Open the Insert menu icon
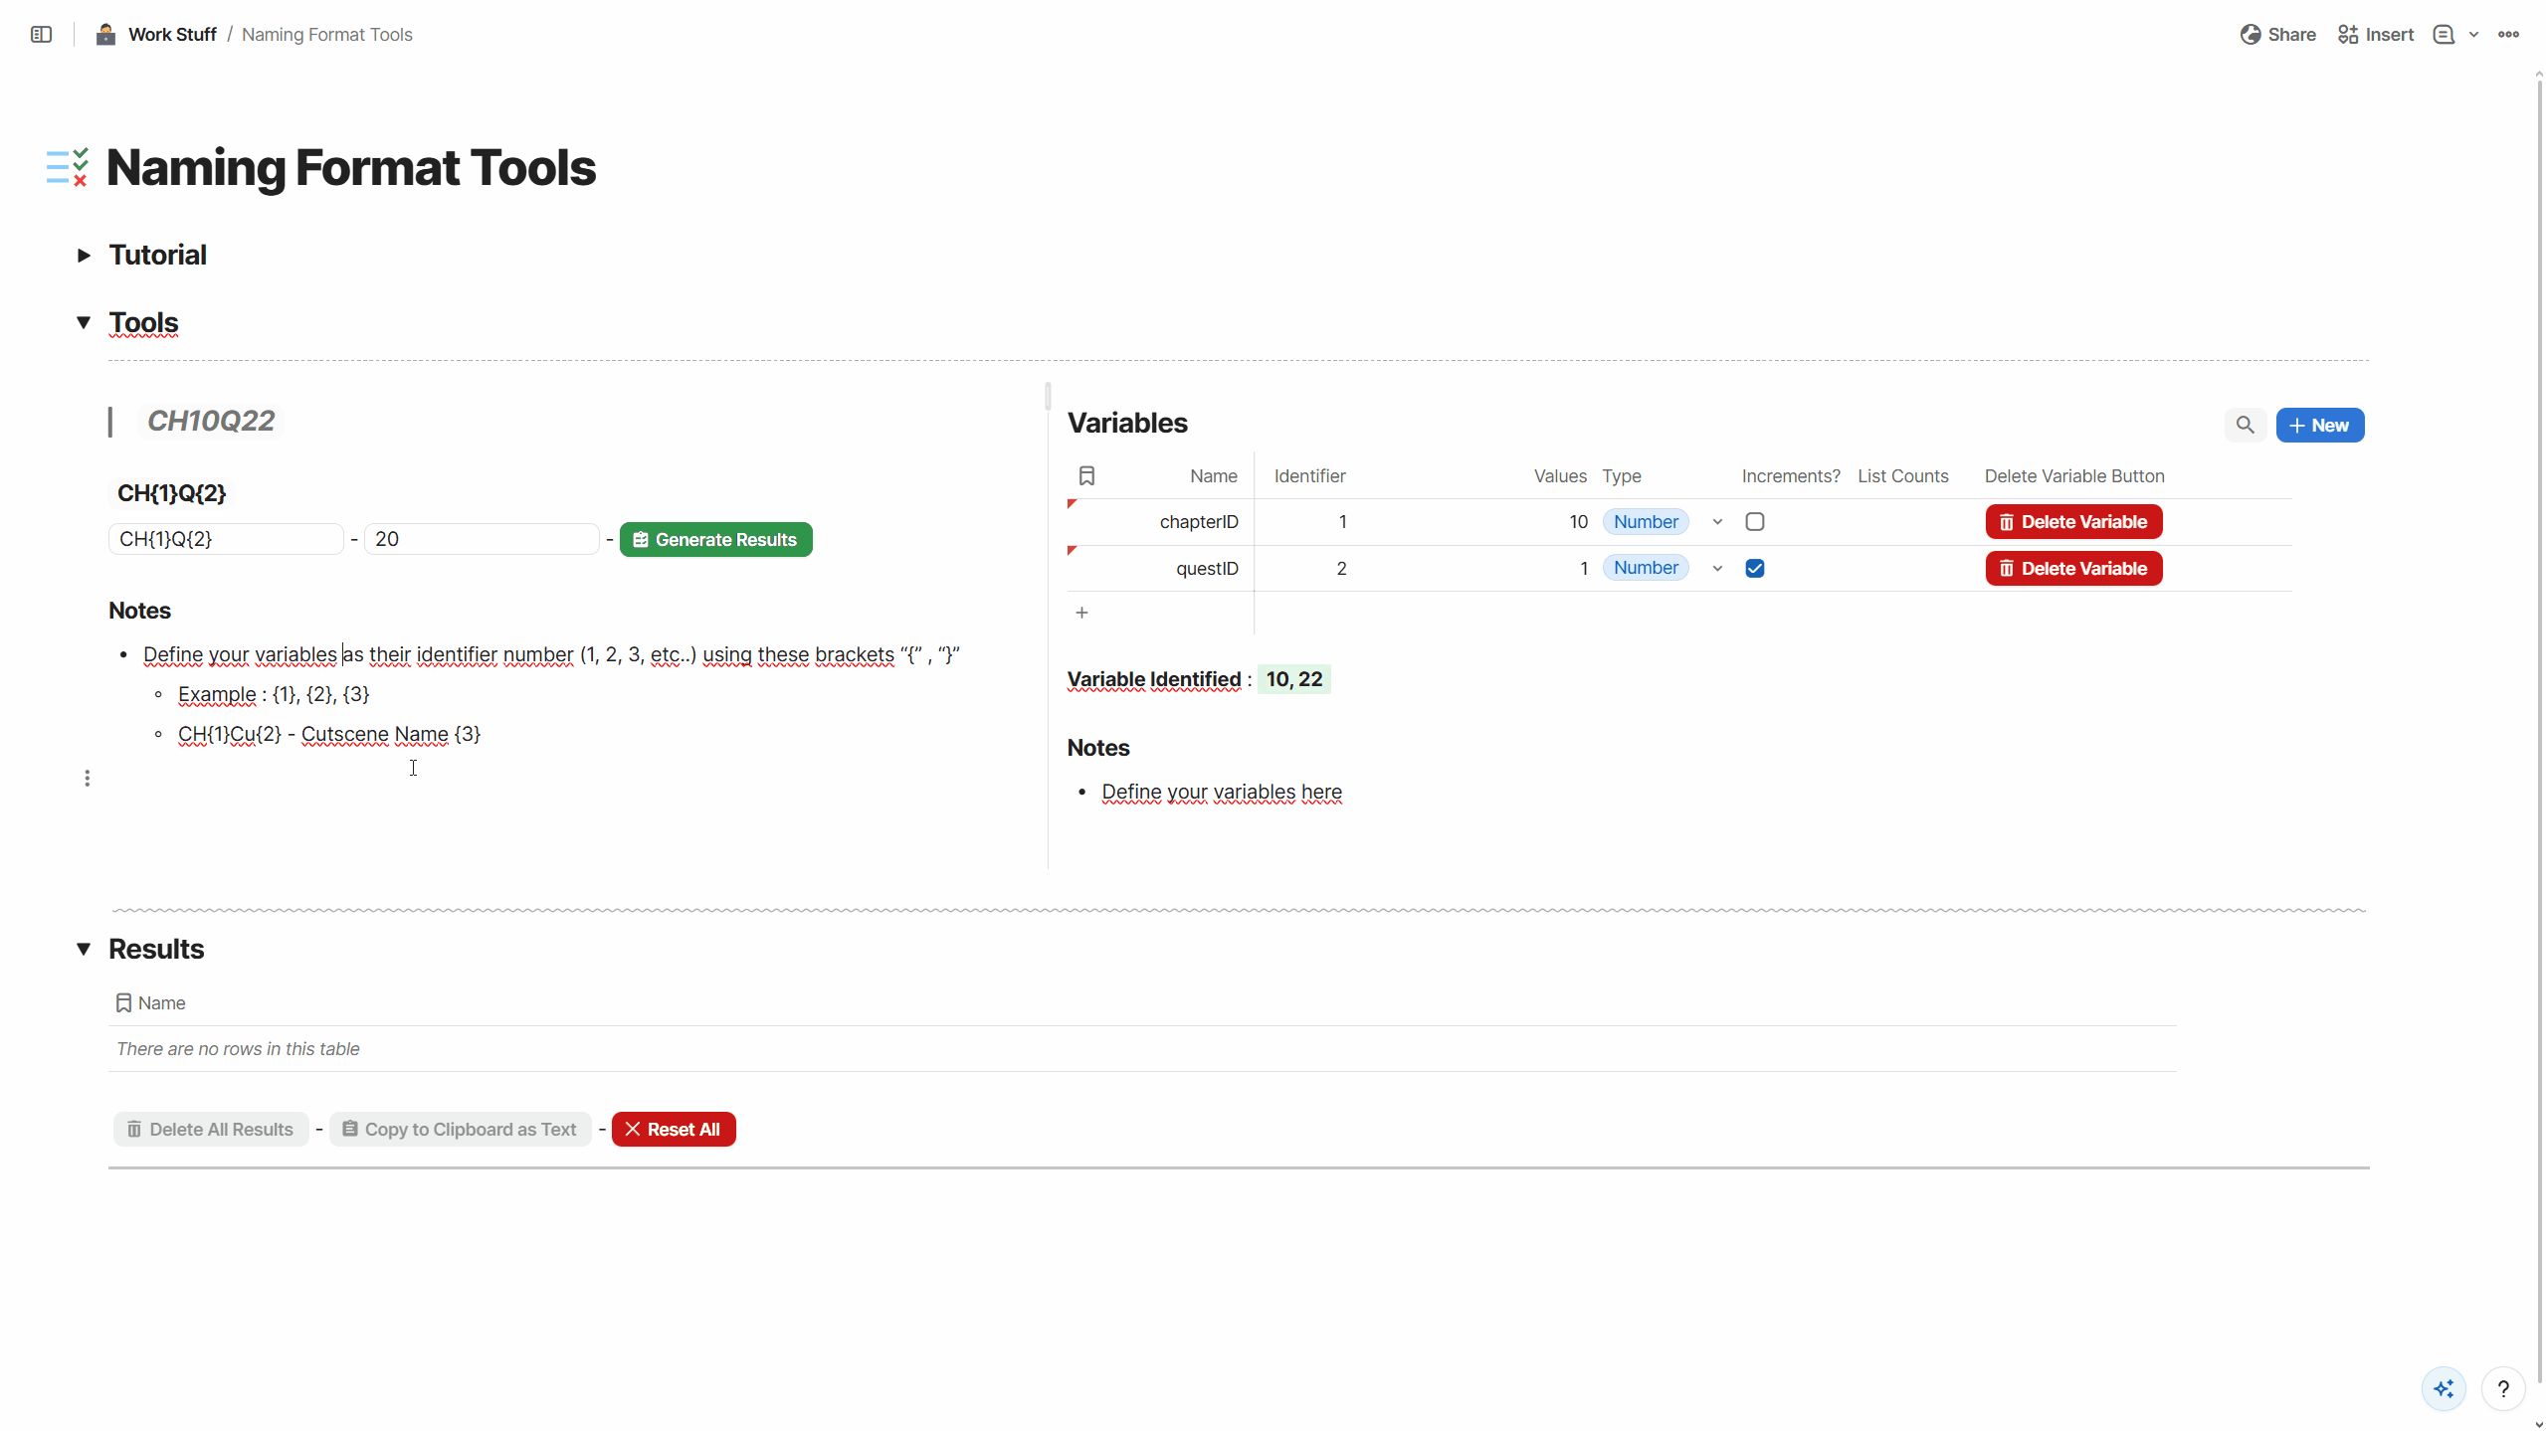 coord(2347,35)
